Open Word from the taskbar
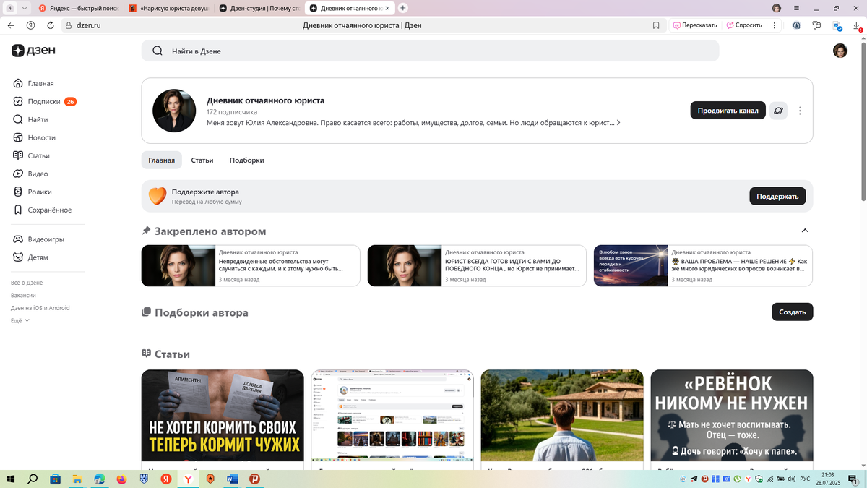The height and width of the screenshot is (488, 867). click(x=232, y=479)
